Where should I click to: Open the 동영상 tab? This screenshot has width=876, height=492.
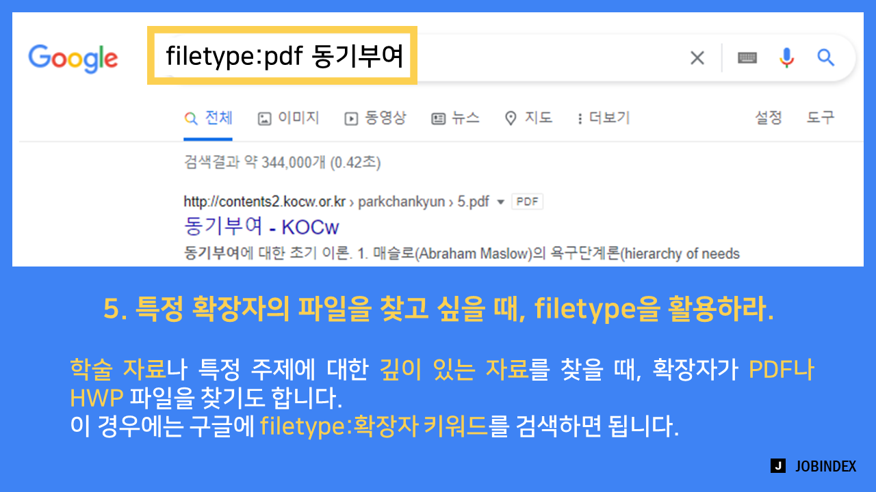click(x=375, y=118)
